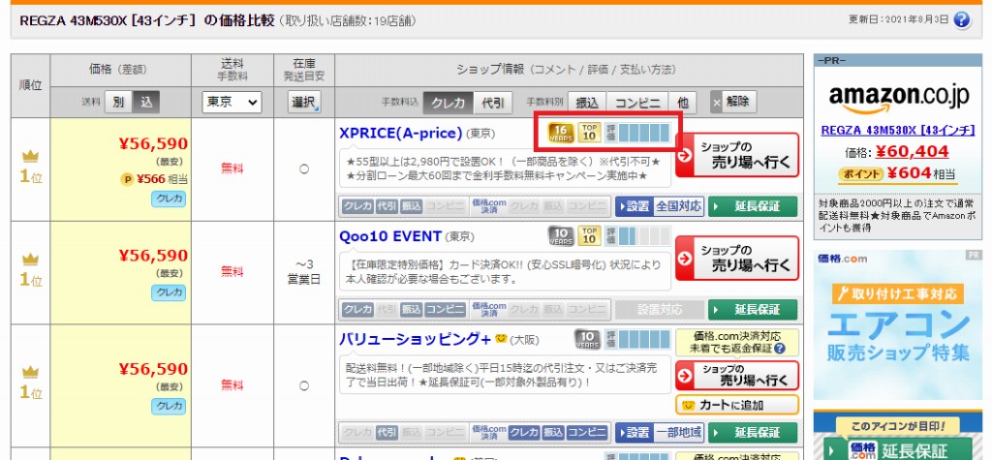The image size is (992, 460).
Task: Go to Qoo10 EVENT's ショップの売り場へ行く button
Action: [737, 258]
